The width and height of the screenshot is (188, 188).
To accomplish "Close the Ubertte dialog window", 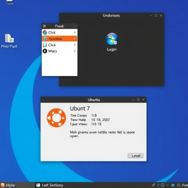I will [144, 100].
